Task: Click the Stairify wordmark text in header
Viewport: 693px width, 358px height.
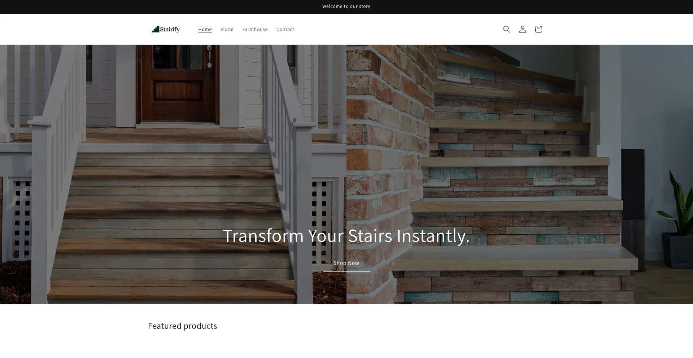Action: (x=170, y=30)
